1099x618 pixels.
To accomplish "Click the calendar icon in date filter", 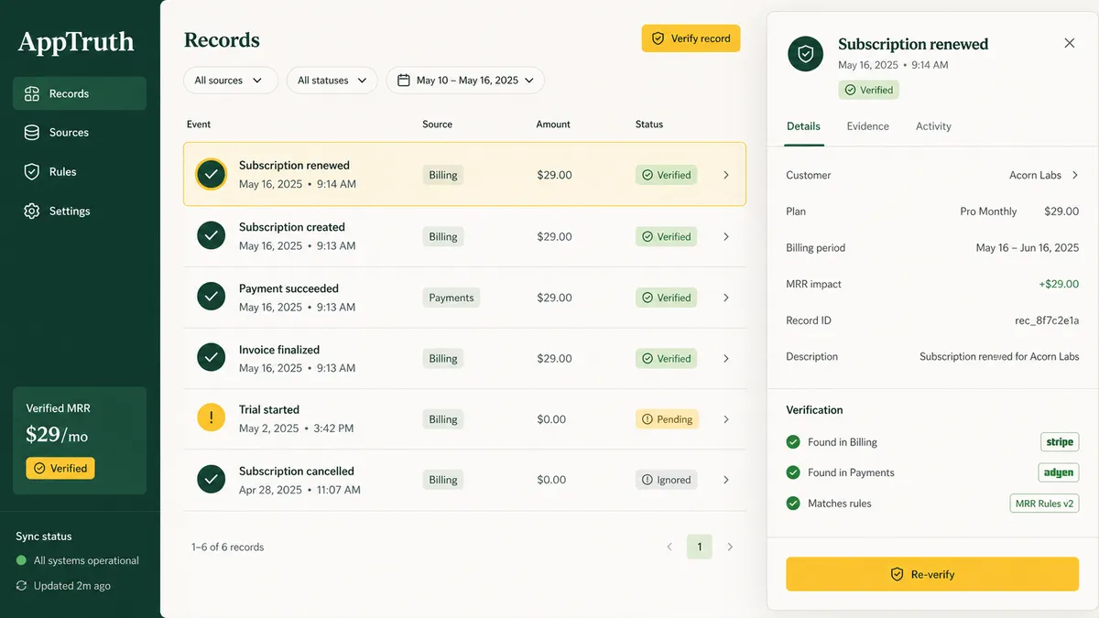I will [x=403, y=81].
